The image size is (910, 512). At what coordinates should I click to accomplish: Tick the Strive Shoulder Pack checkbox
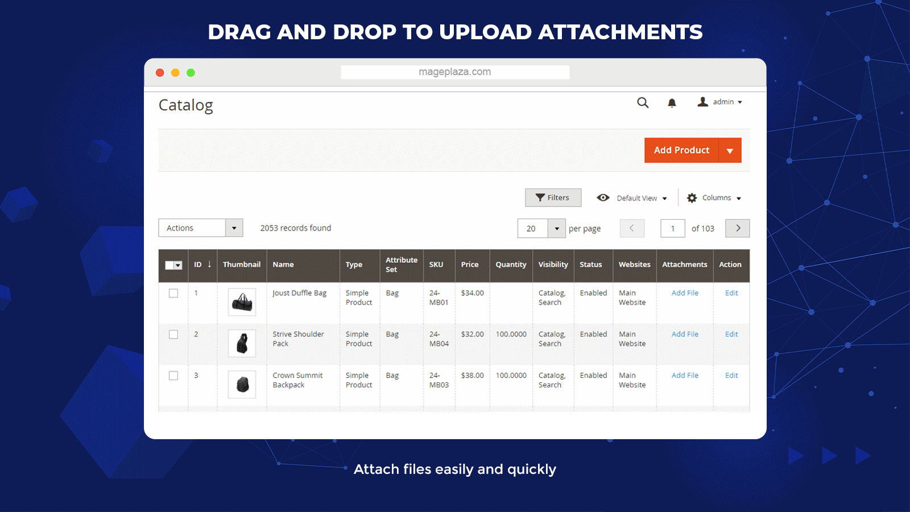point(173,335)
